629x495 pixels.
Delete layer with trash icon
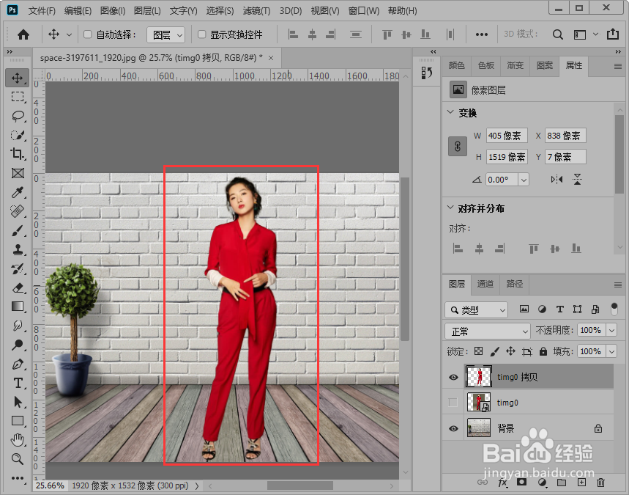600,483
